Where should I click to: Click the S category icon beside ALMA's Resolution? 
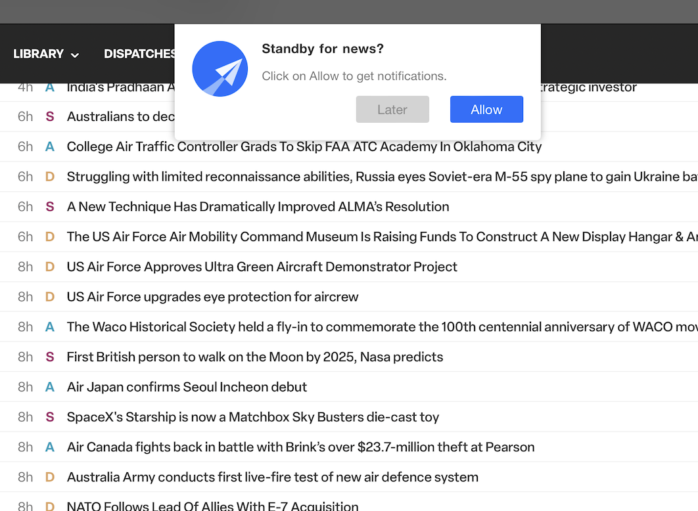(x=50, y=207)
